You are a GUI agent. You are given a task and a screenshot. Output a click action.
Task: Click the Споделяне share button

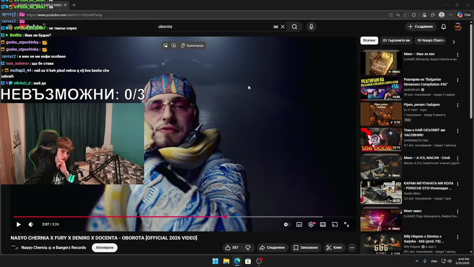(x=272, y=247)
